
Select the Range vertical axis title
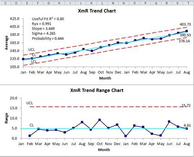(6, 118)
